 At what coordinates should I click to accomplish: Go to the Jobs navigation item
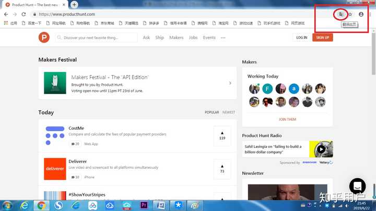coord(193,38)
